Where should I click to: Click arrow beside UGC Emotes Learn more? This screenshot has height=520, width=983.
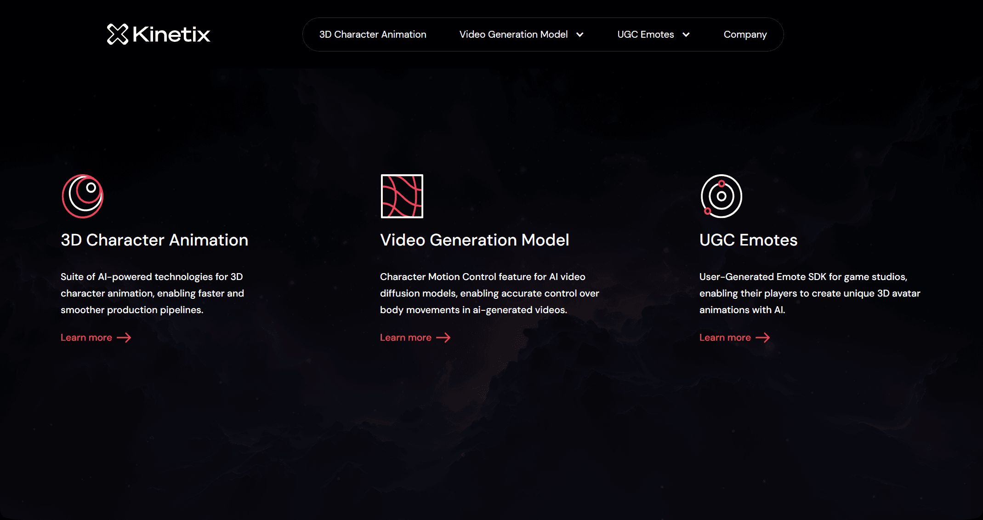(x=763, y=338)
